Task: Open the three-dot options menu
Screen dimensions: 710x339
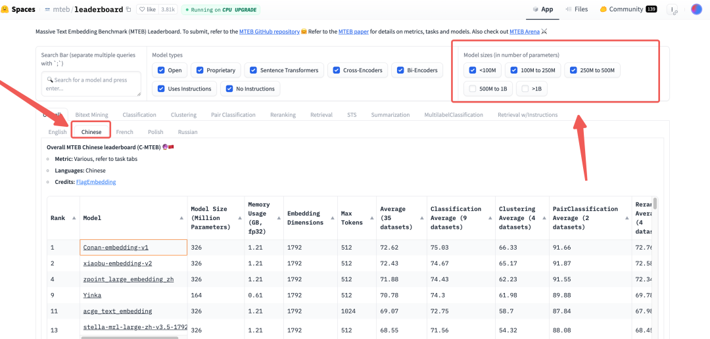Action: [x=673, y=10]
